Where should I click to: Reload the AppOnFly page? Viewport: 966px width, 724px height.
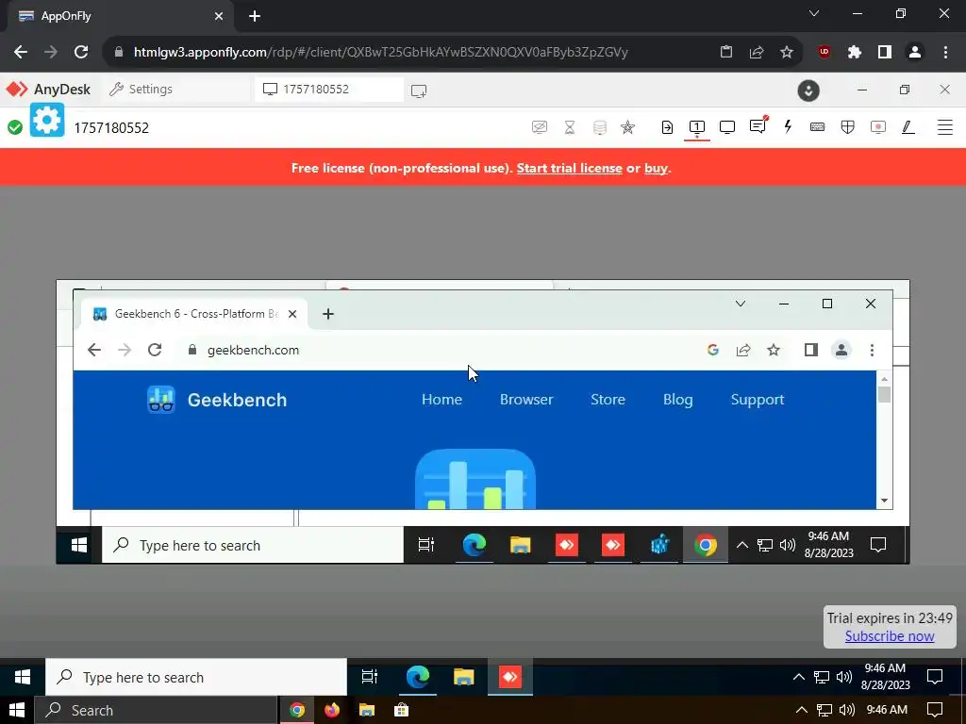coord(81,52)
